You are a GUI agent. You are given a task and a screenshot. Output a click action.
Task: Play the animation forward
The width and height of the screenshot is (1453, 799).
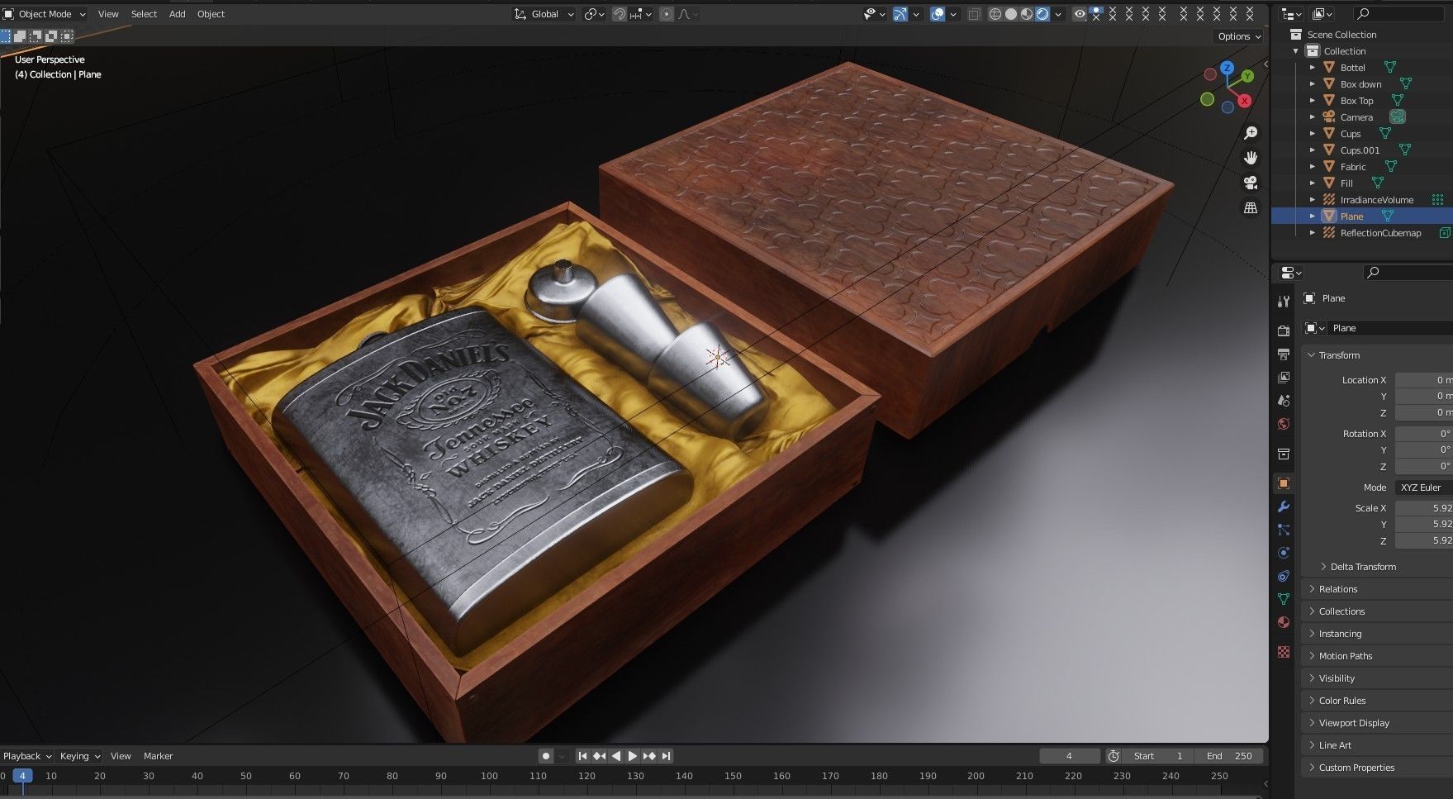[x=632, y=756]
